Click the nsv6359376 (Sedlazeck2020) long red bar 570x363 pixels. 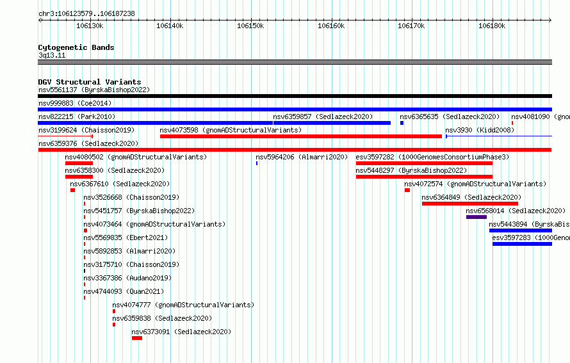[x=295, y=150]
